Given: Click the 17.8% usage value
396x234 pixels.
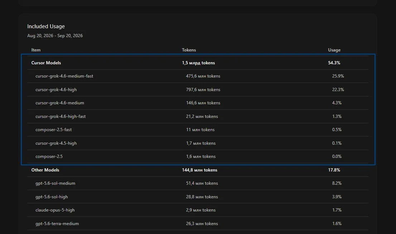Looking at the screenshot, I should point(334,170).
